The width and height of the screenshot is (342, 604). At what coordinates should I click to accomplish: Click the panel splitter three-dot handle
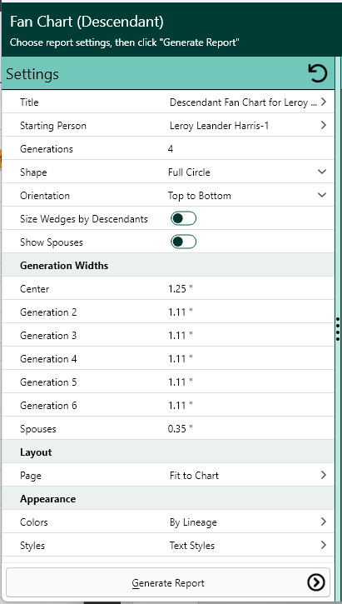(x=337, y=329)
